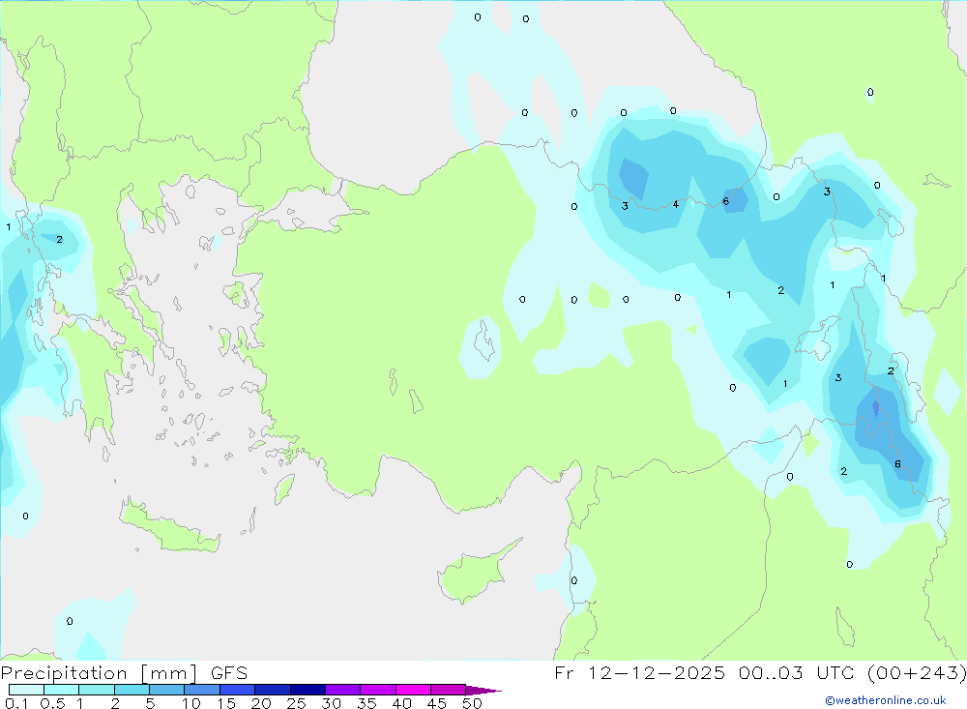
Task: Click the legend label '0.5'
Action: click(52, 703)
